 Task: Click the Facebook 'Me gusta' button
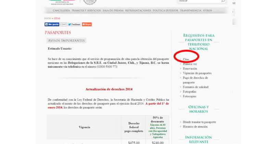[52, 24]
